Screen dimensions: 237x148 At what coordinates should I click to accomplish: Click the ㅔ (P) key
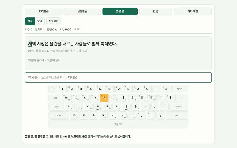[x=151, y=98]
